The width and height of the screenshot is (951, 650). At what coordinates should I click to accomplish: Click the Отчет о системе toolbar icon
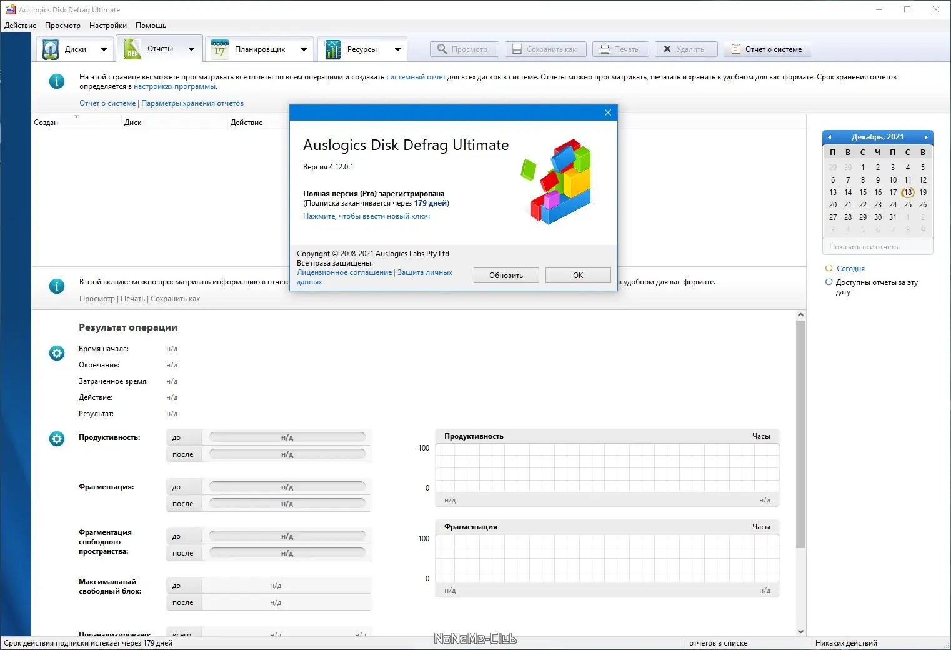click(x=736, y=49)
